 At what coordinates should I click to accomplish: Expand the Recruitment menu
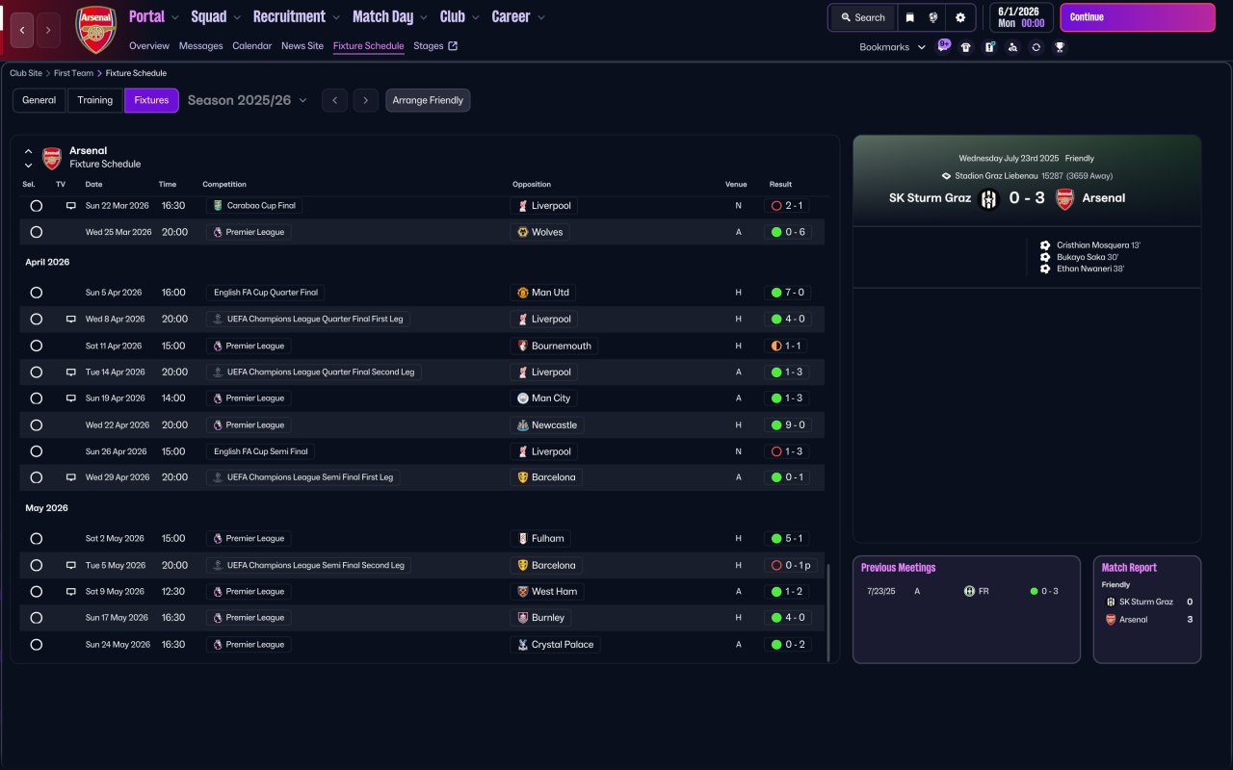tap(297, 16)
